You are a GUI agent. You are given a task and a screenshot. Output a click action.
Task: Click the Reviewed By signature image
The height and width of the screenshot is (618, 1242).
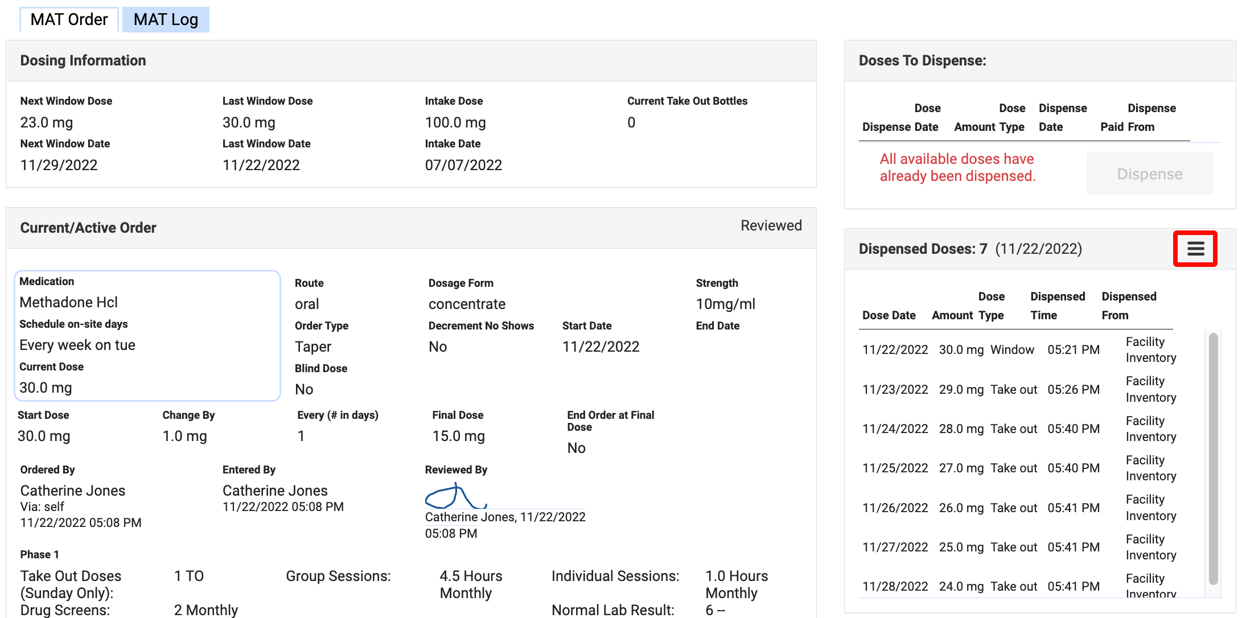click(457, 496)
